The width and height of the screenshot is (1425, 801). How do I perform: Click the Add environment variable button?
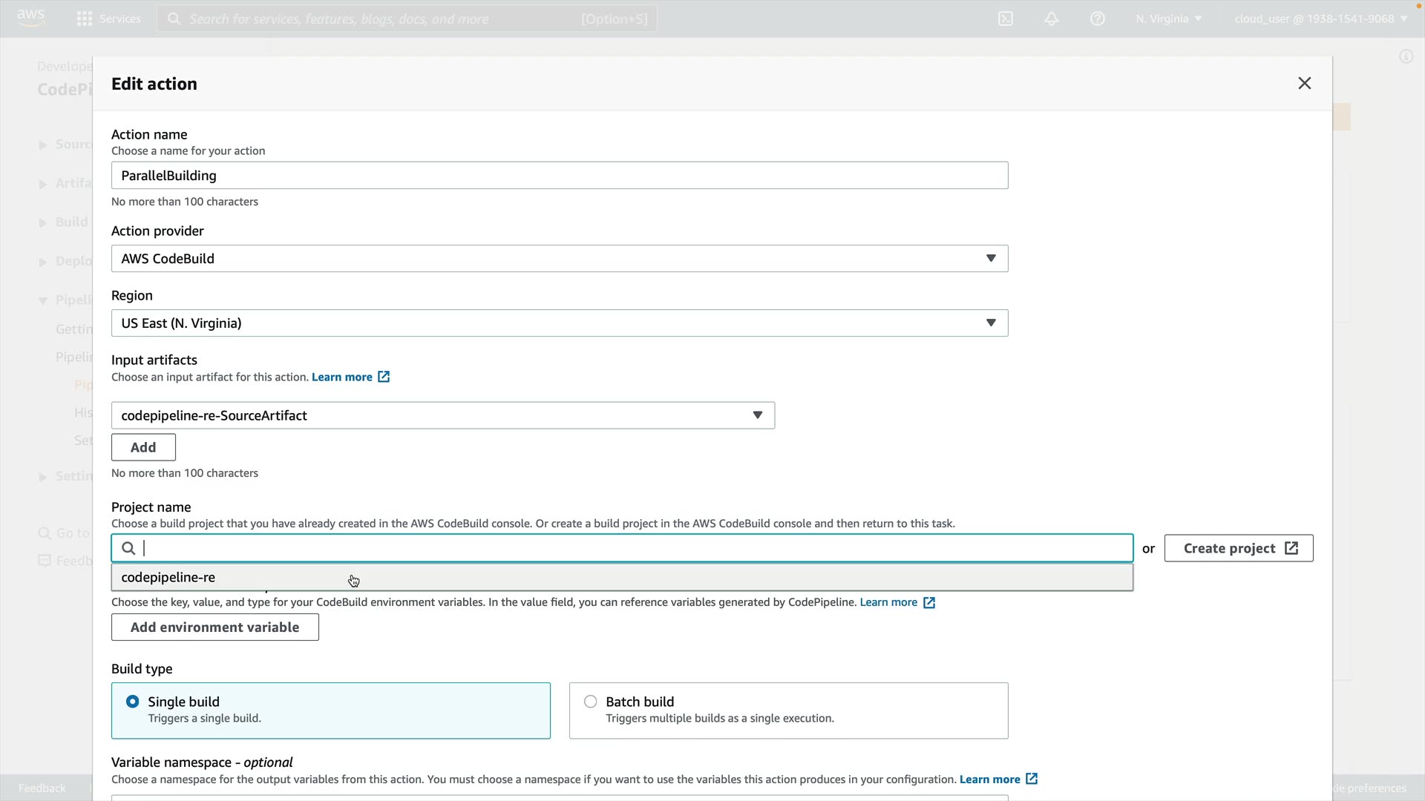(x=215, y=627)
